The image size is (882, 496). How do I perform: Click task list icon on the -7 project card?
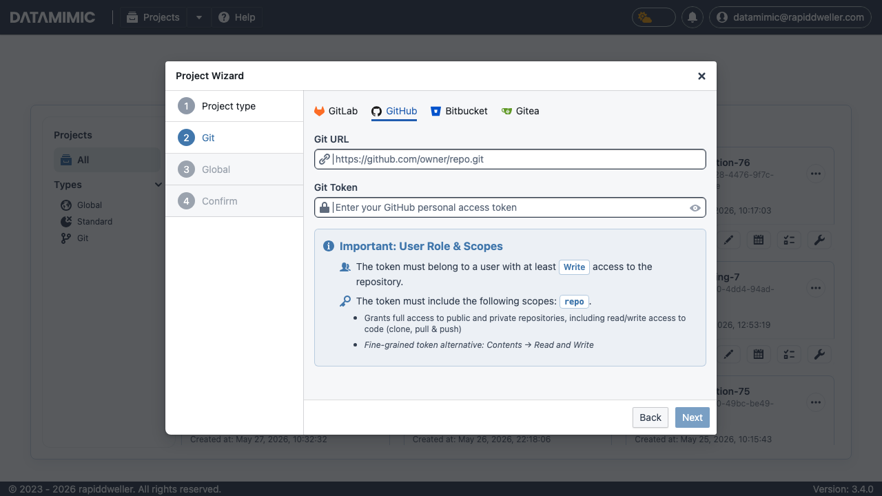789,354
